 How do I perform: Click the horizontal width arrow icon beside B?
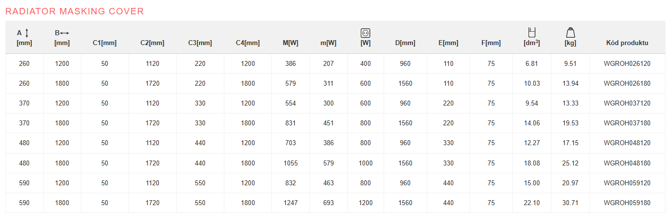tap(65, 33)
